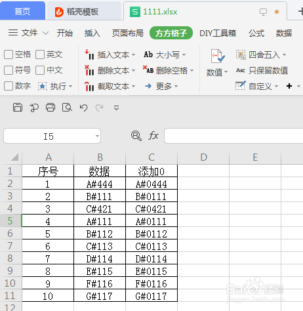Click the presentation screen icon on file tab
Screen dimensions: 303x311
click(263, 12)
